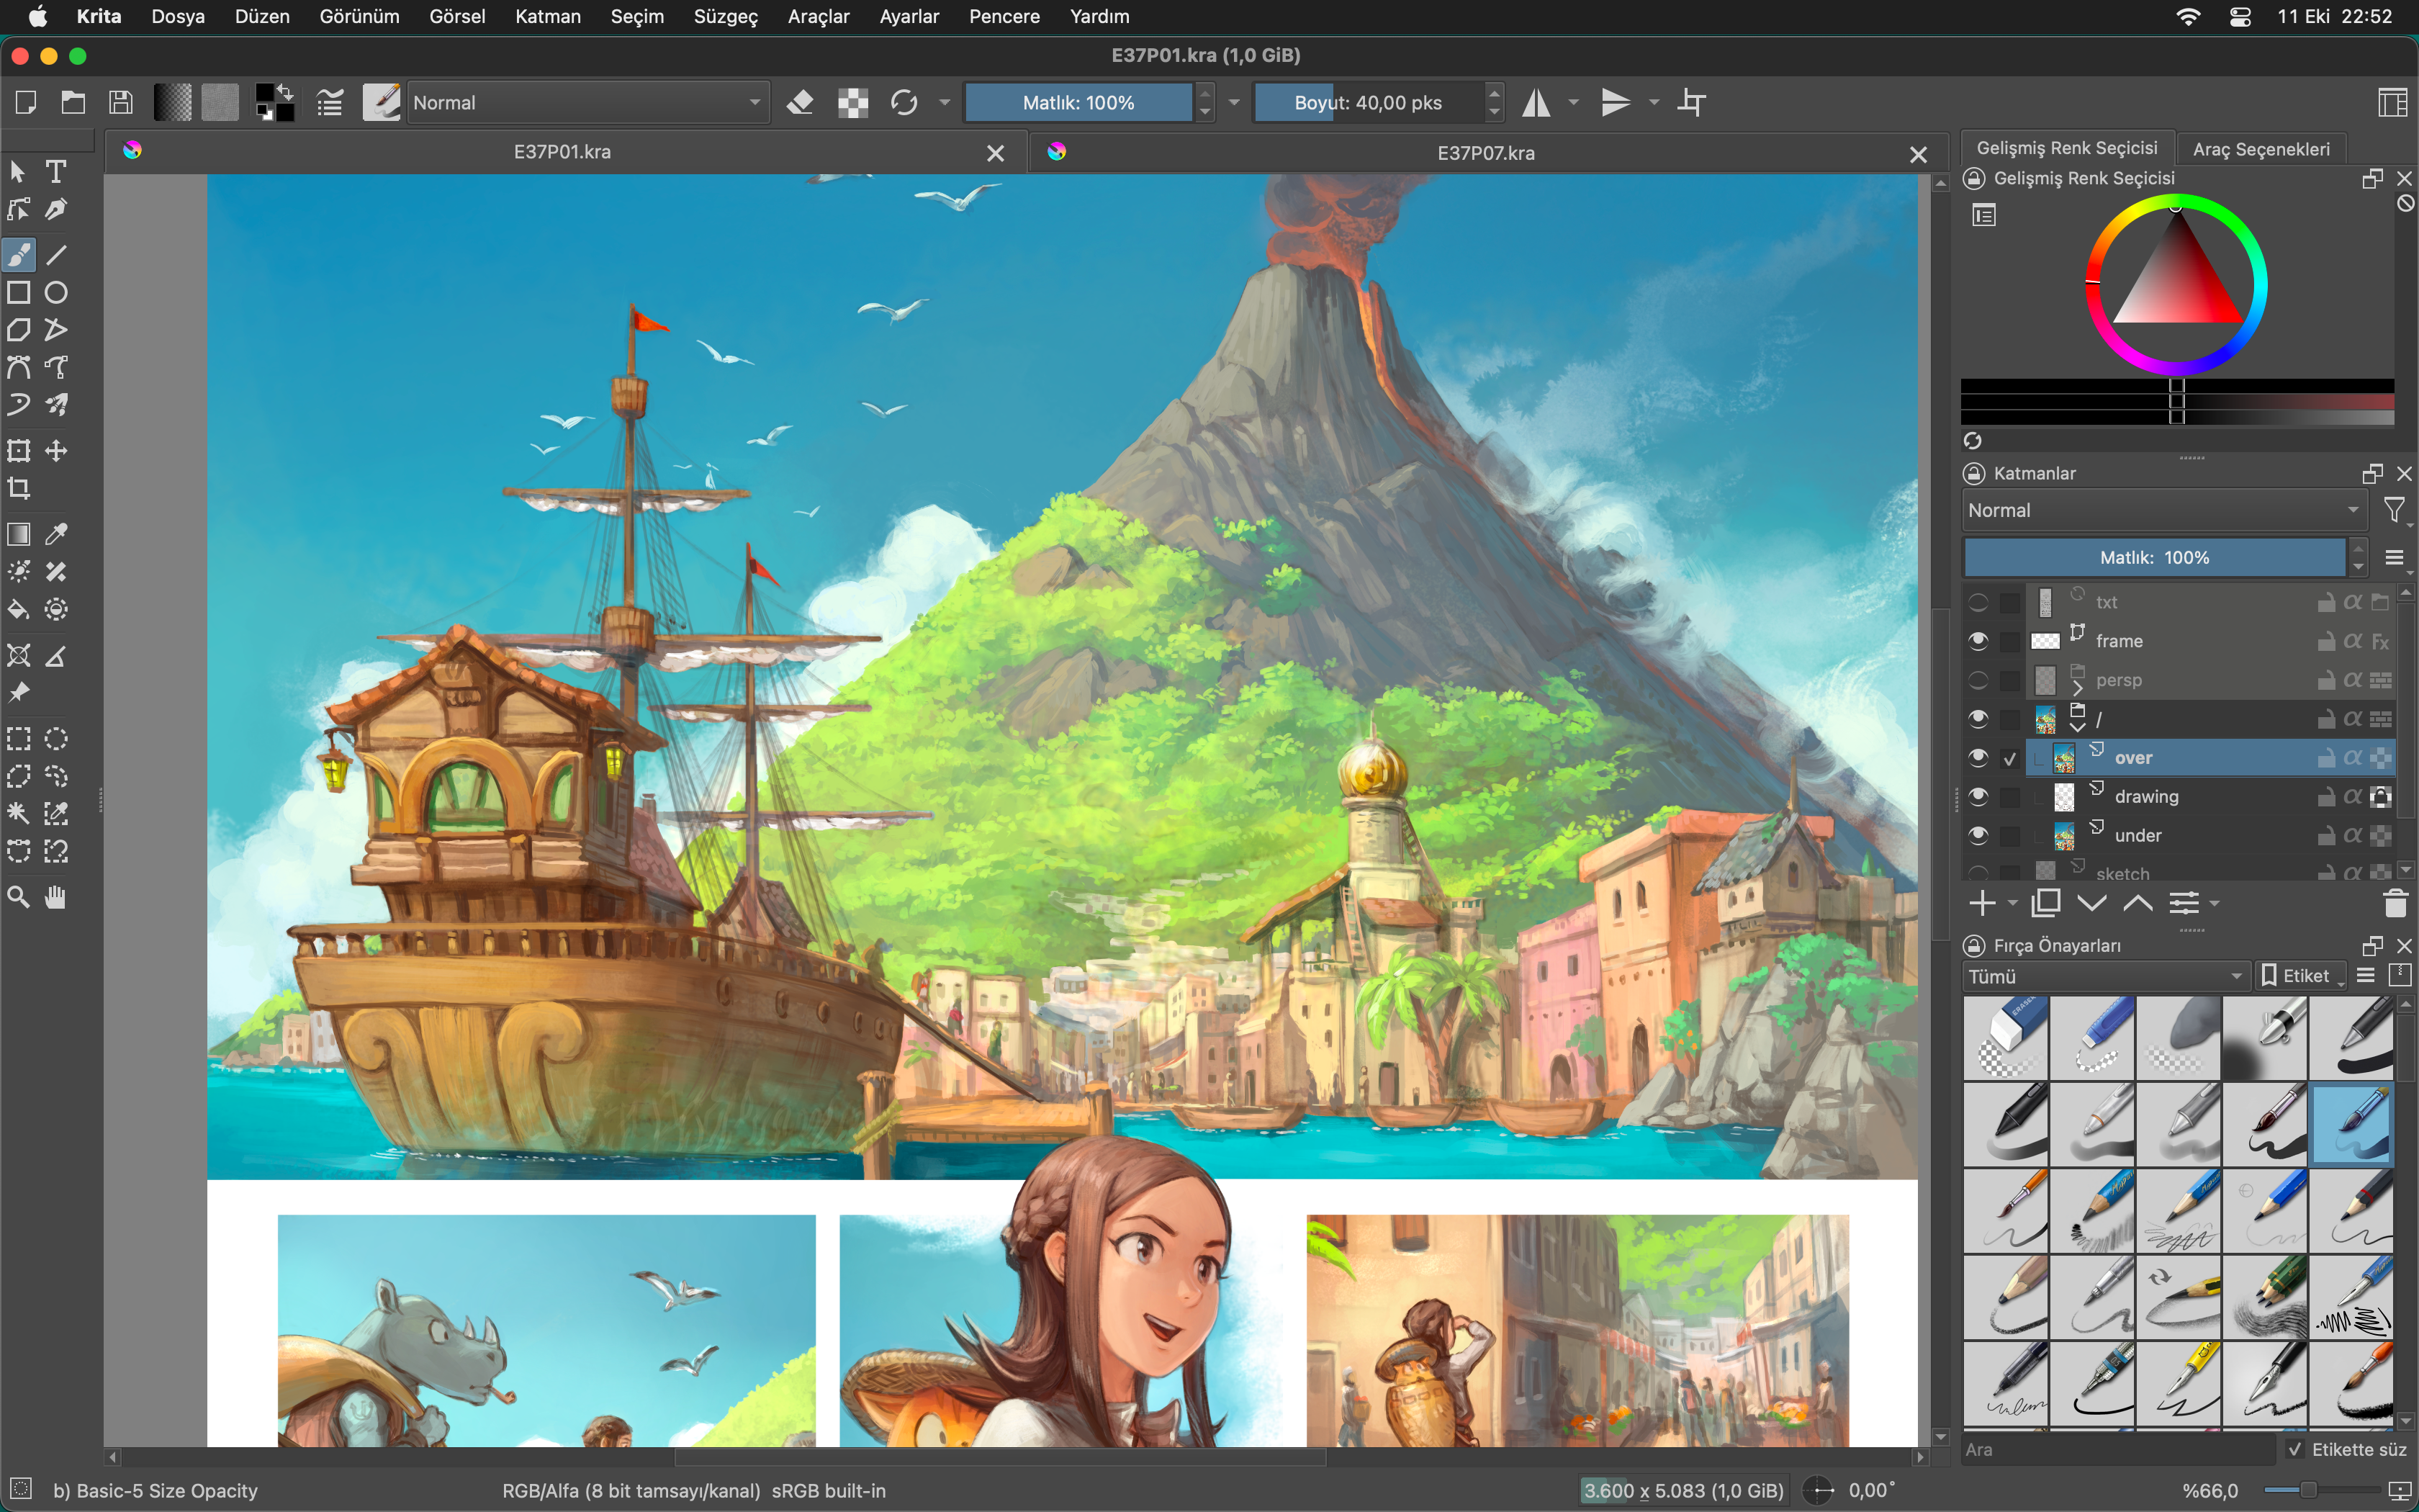Click the Gradient tool
2419x1512 pixels.
tap(19, 534)
